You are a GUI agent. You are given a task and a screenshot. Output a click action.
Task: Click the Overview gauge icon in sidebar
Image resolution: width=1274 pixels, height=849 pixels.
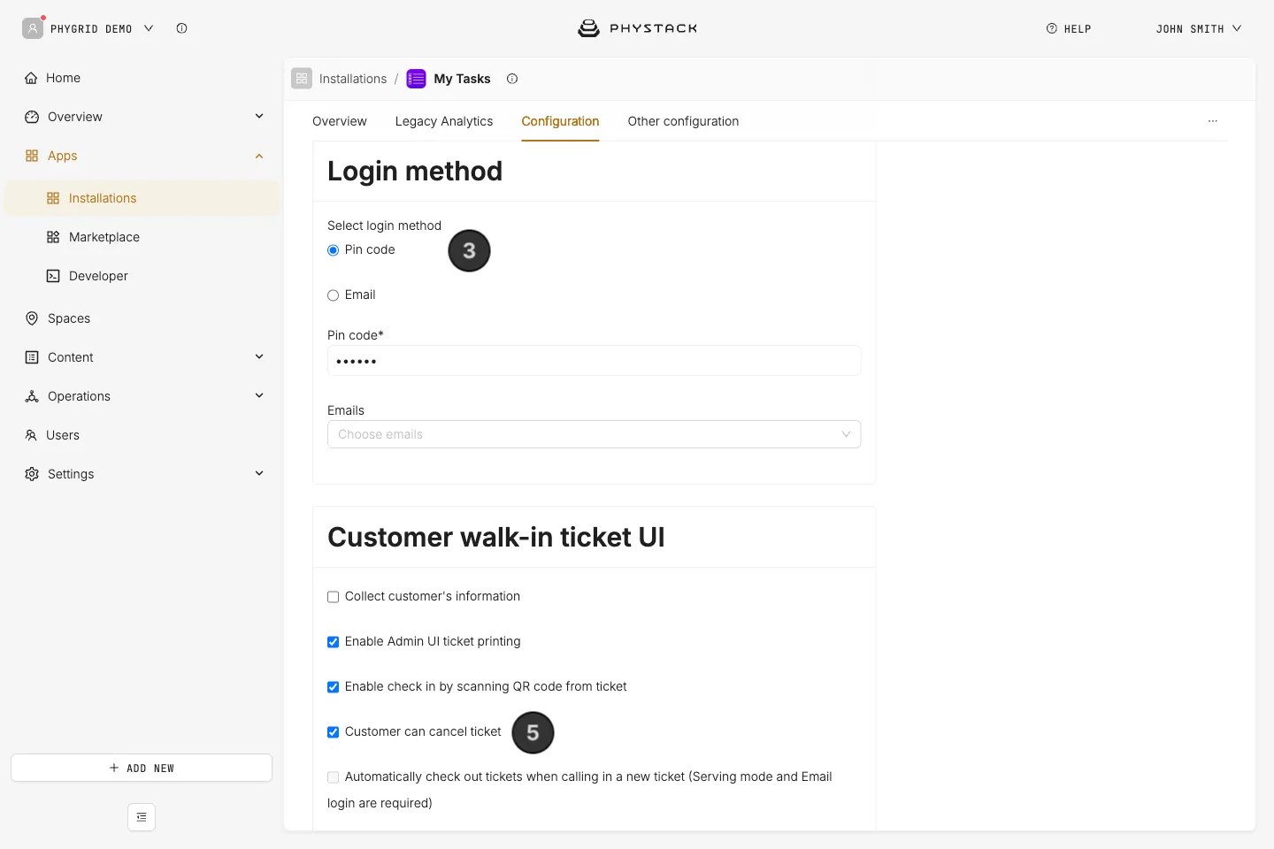coord(32,117)
